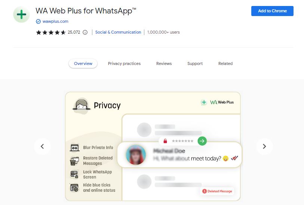Screen dimensions: 304x205
Task: Click the green arrow unlock button
Action: pos(202,141)
